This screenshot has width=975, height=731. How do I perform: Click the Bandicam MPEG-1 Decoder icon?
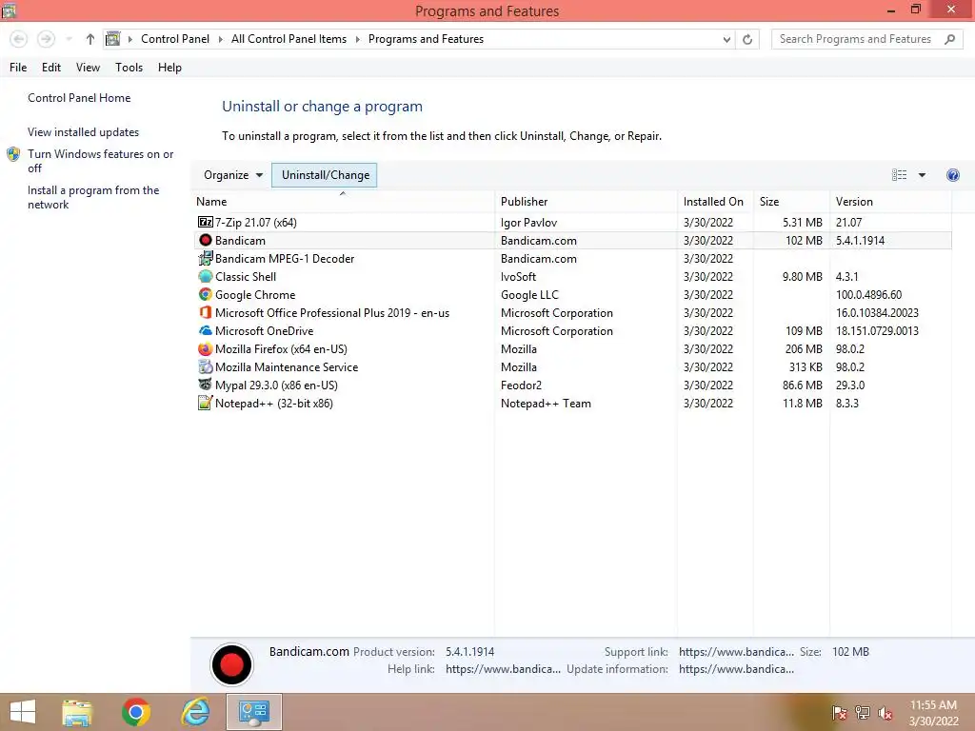click(206, 258)
